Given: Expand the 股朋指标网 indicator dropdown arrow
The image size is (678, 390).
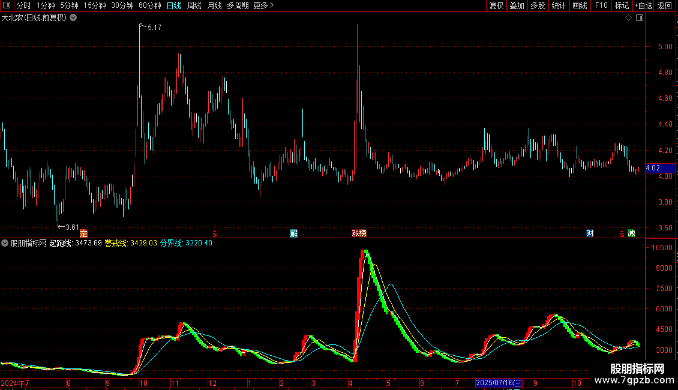Looking at the screenshot, I should point(5,243).
